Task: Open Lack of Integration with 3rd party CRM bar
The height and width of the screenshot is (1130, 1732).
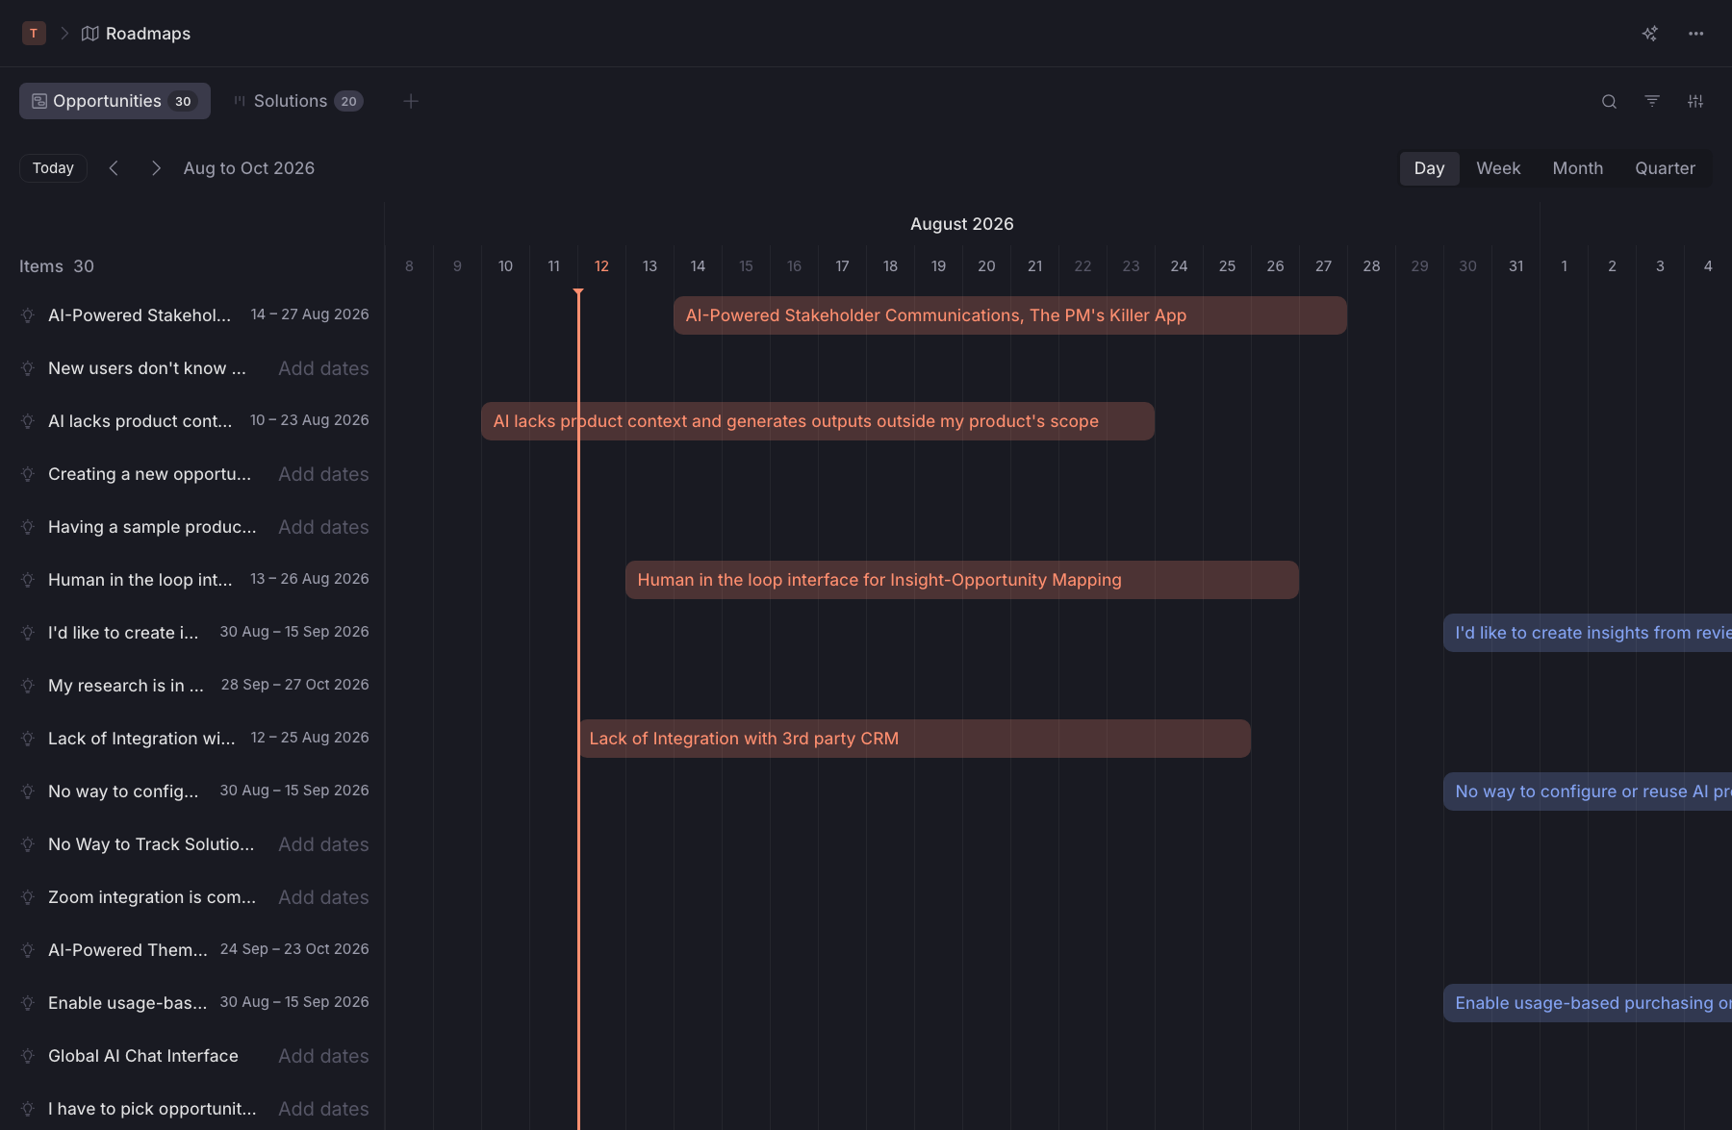Action: (x=914, y=739)
